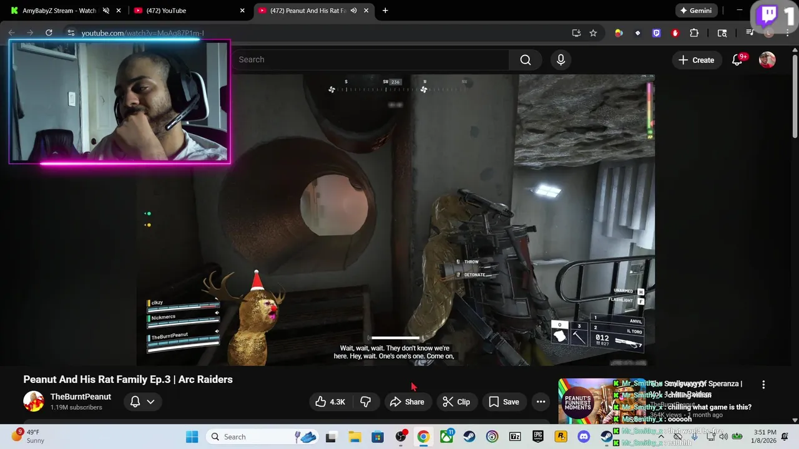Save the video to a playlist

click(504, 402)
